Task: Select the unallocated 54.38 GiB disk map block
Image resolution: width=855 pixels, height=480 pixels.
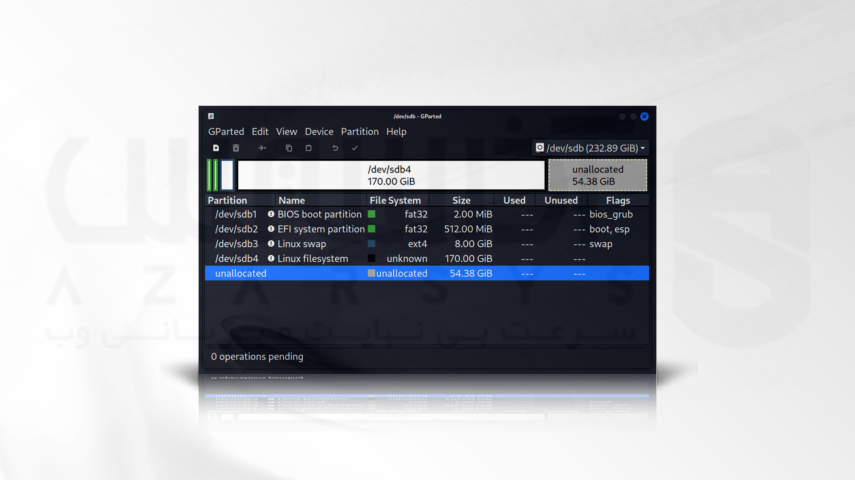Action: tap(598, 175)
